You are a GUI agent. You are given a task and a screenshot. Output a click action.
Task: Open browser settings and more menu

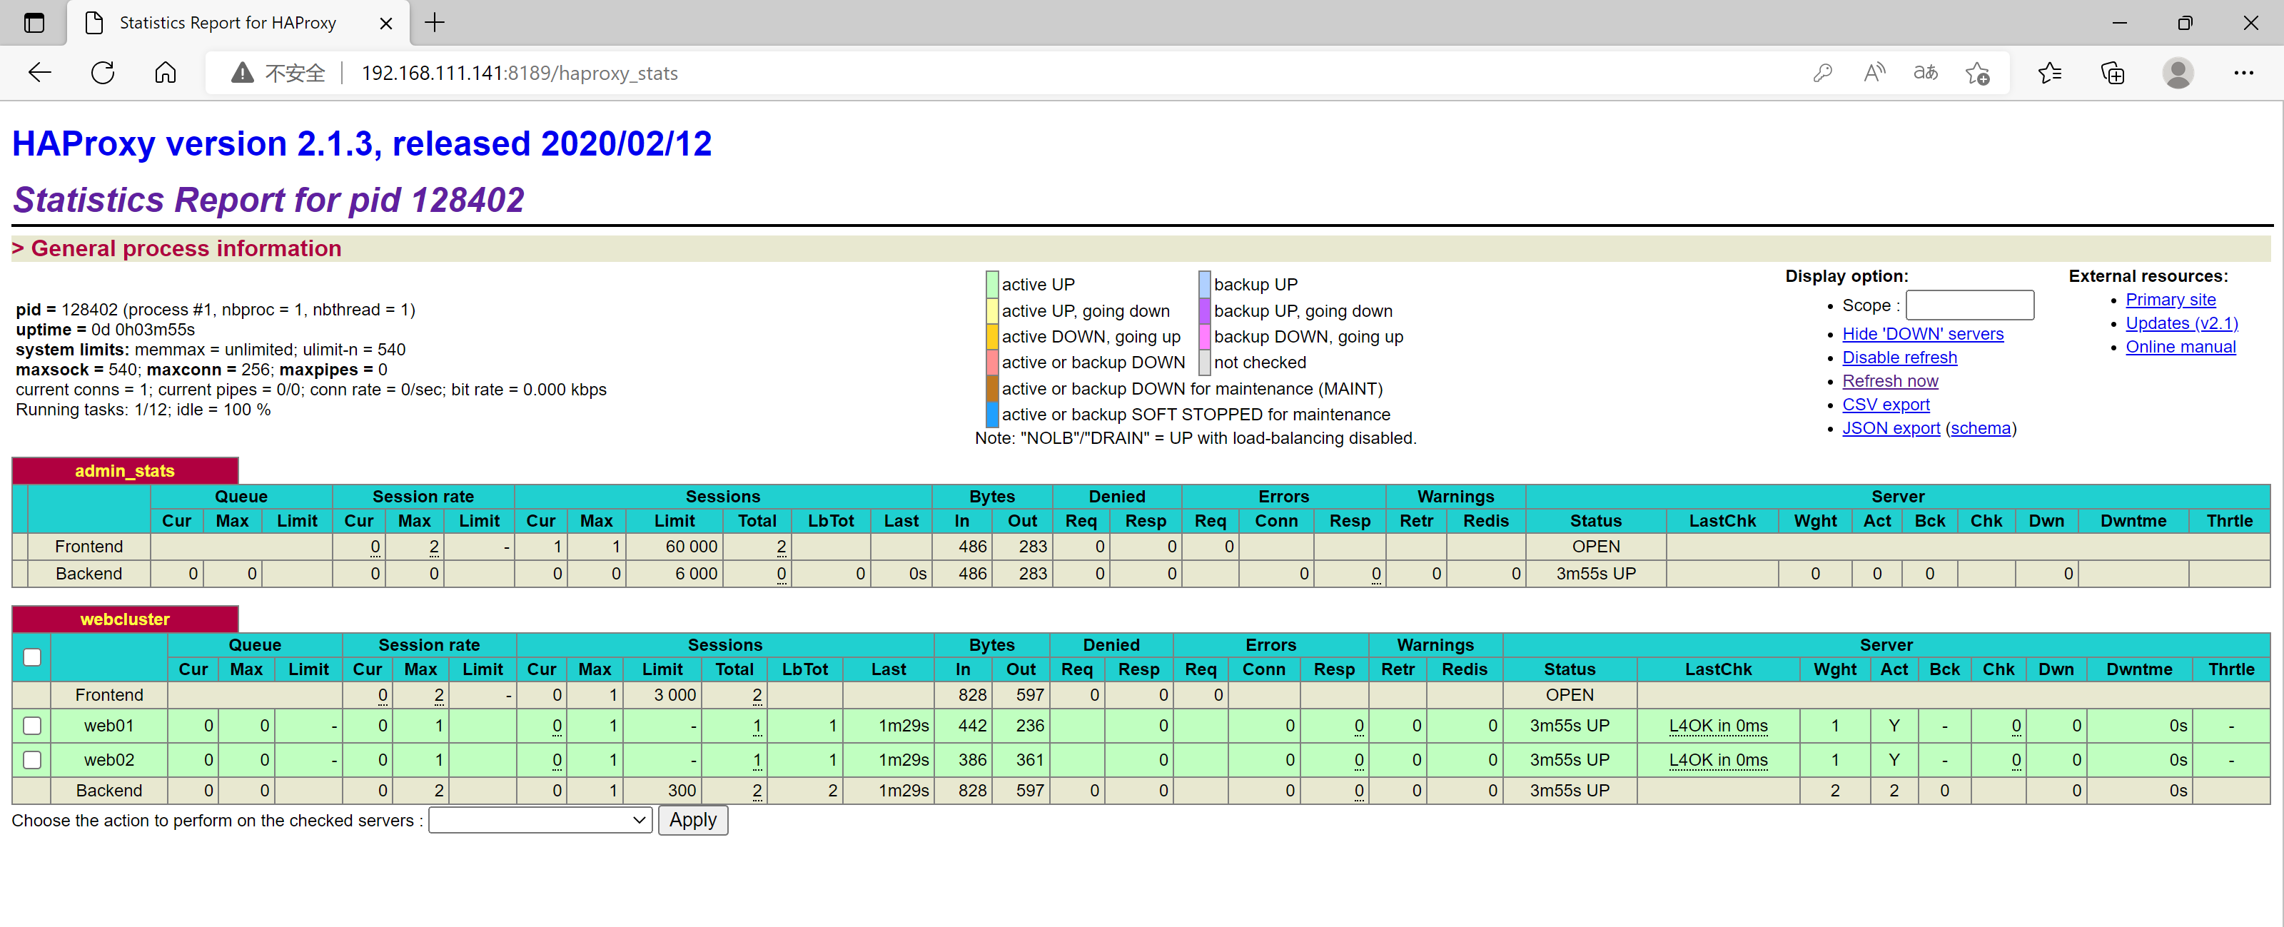2243,73
